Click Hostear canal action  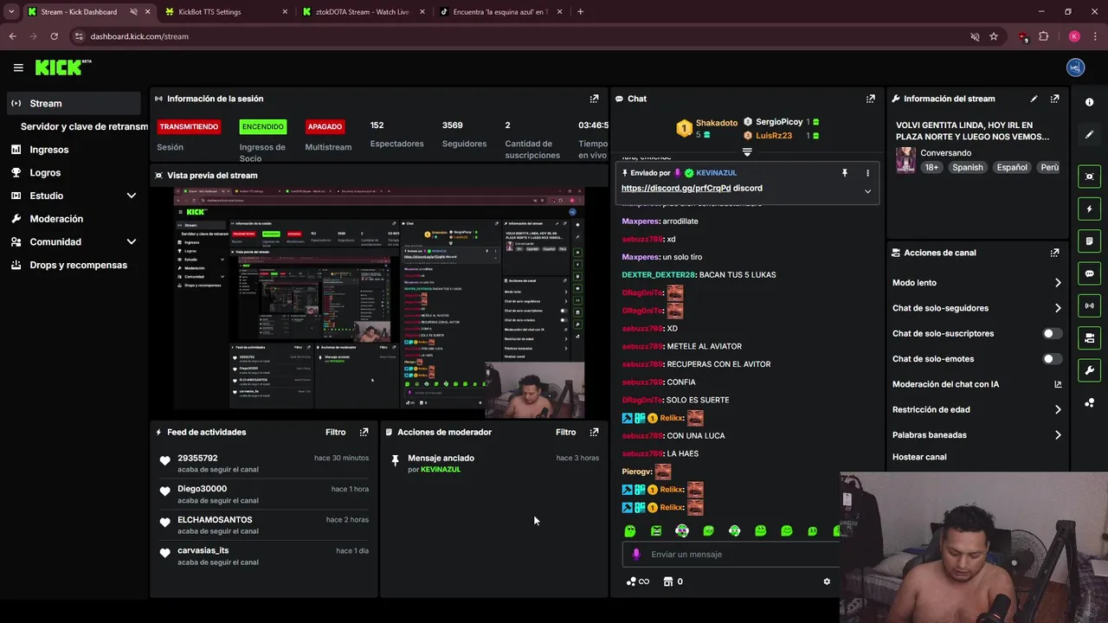tap(919, 457)
